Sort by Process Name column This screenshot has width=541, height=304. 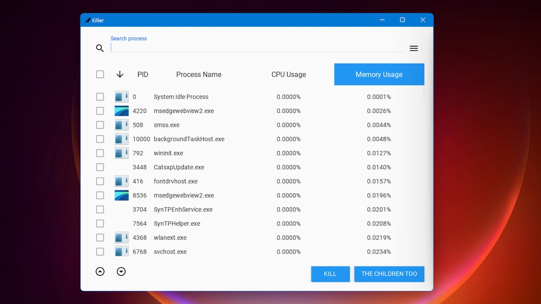point(199,74)
